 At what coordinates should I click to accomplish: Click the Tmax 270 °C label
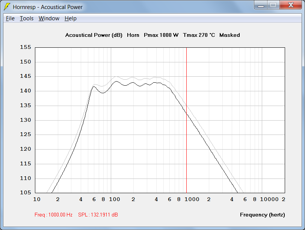pyautogui.click(x=199, y=35)
